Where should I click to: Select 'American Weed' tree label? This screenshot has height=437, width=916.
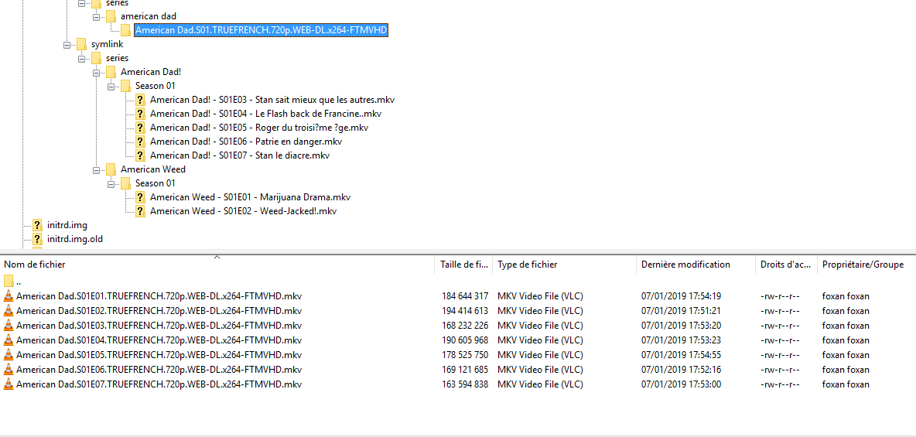[x=153, y=169]
